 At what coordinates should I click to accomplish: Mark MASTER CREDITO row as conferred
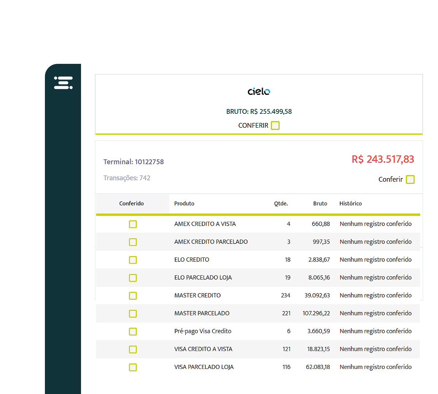[x=133, y=295]
